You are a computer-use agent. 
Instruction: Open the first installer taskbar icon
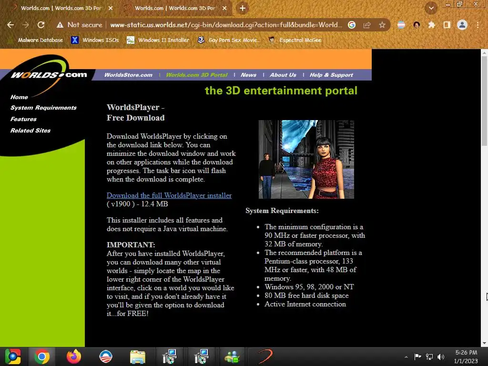click(x=170, y=356)
